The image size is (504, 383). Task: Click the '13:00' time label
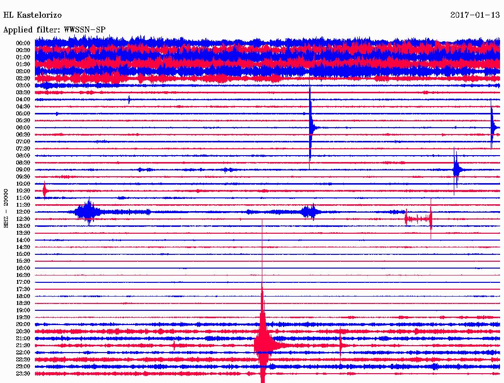(x=23, y=226)
